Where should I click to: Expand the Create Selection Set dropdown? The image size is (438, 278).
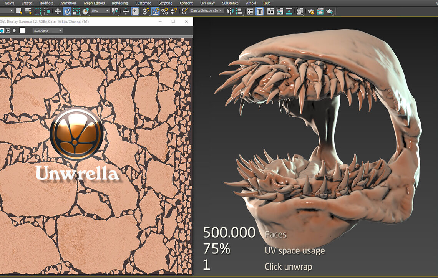pos(220,11)
